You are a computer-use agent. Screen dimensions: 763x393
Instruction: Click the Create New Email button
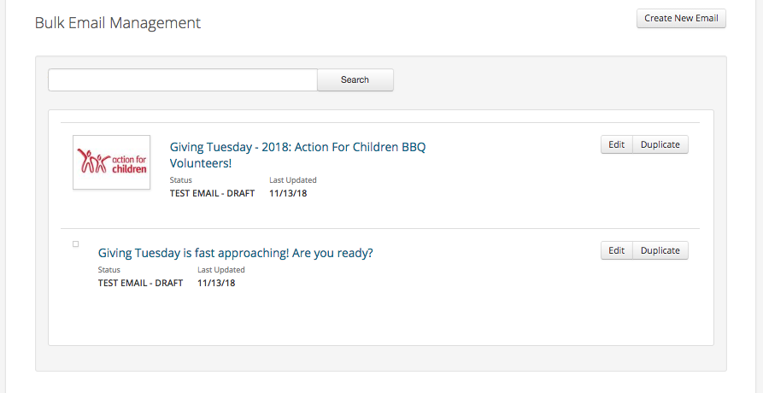[681, 19]
